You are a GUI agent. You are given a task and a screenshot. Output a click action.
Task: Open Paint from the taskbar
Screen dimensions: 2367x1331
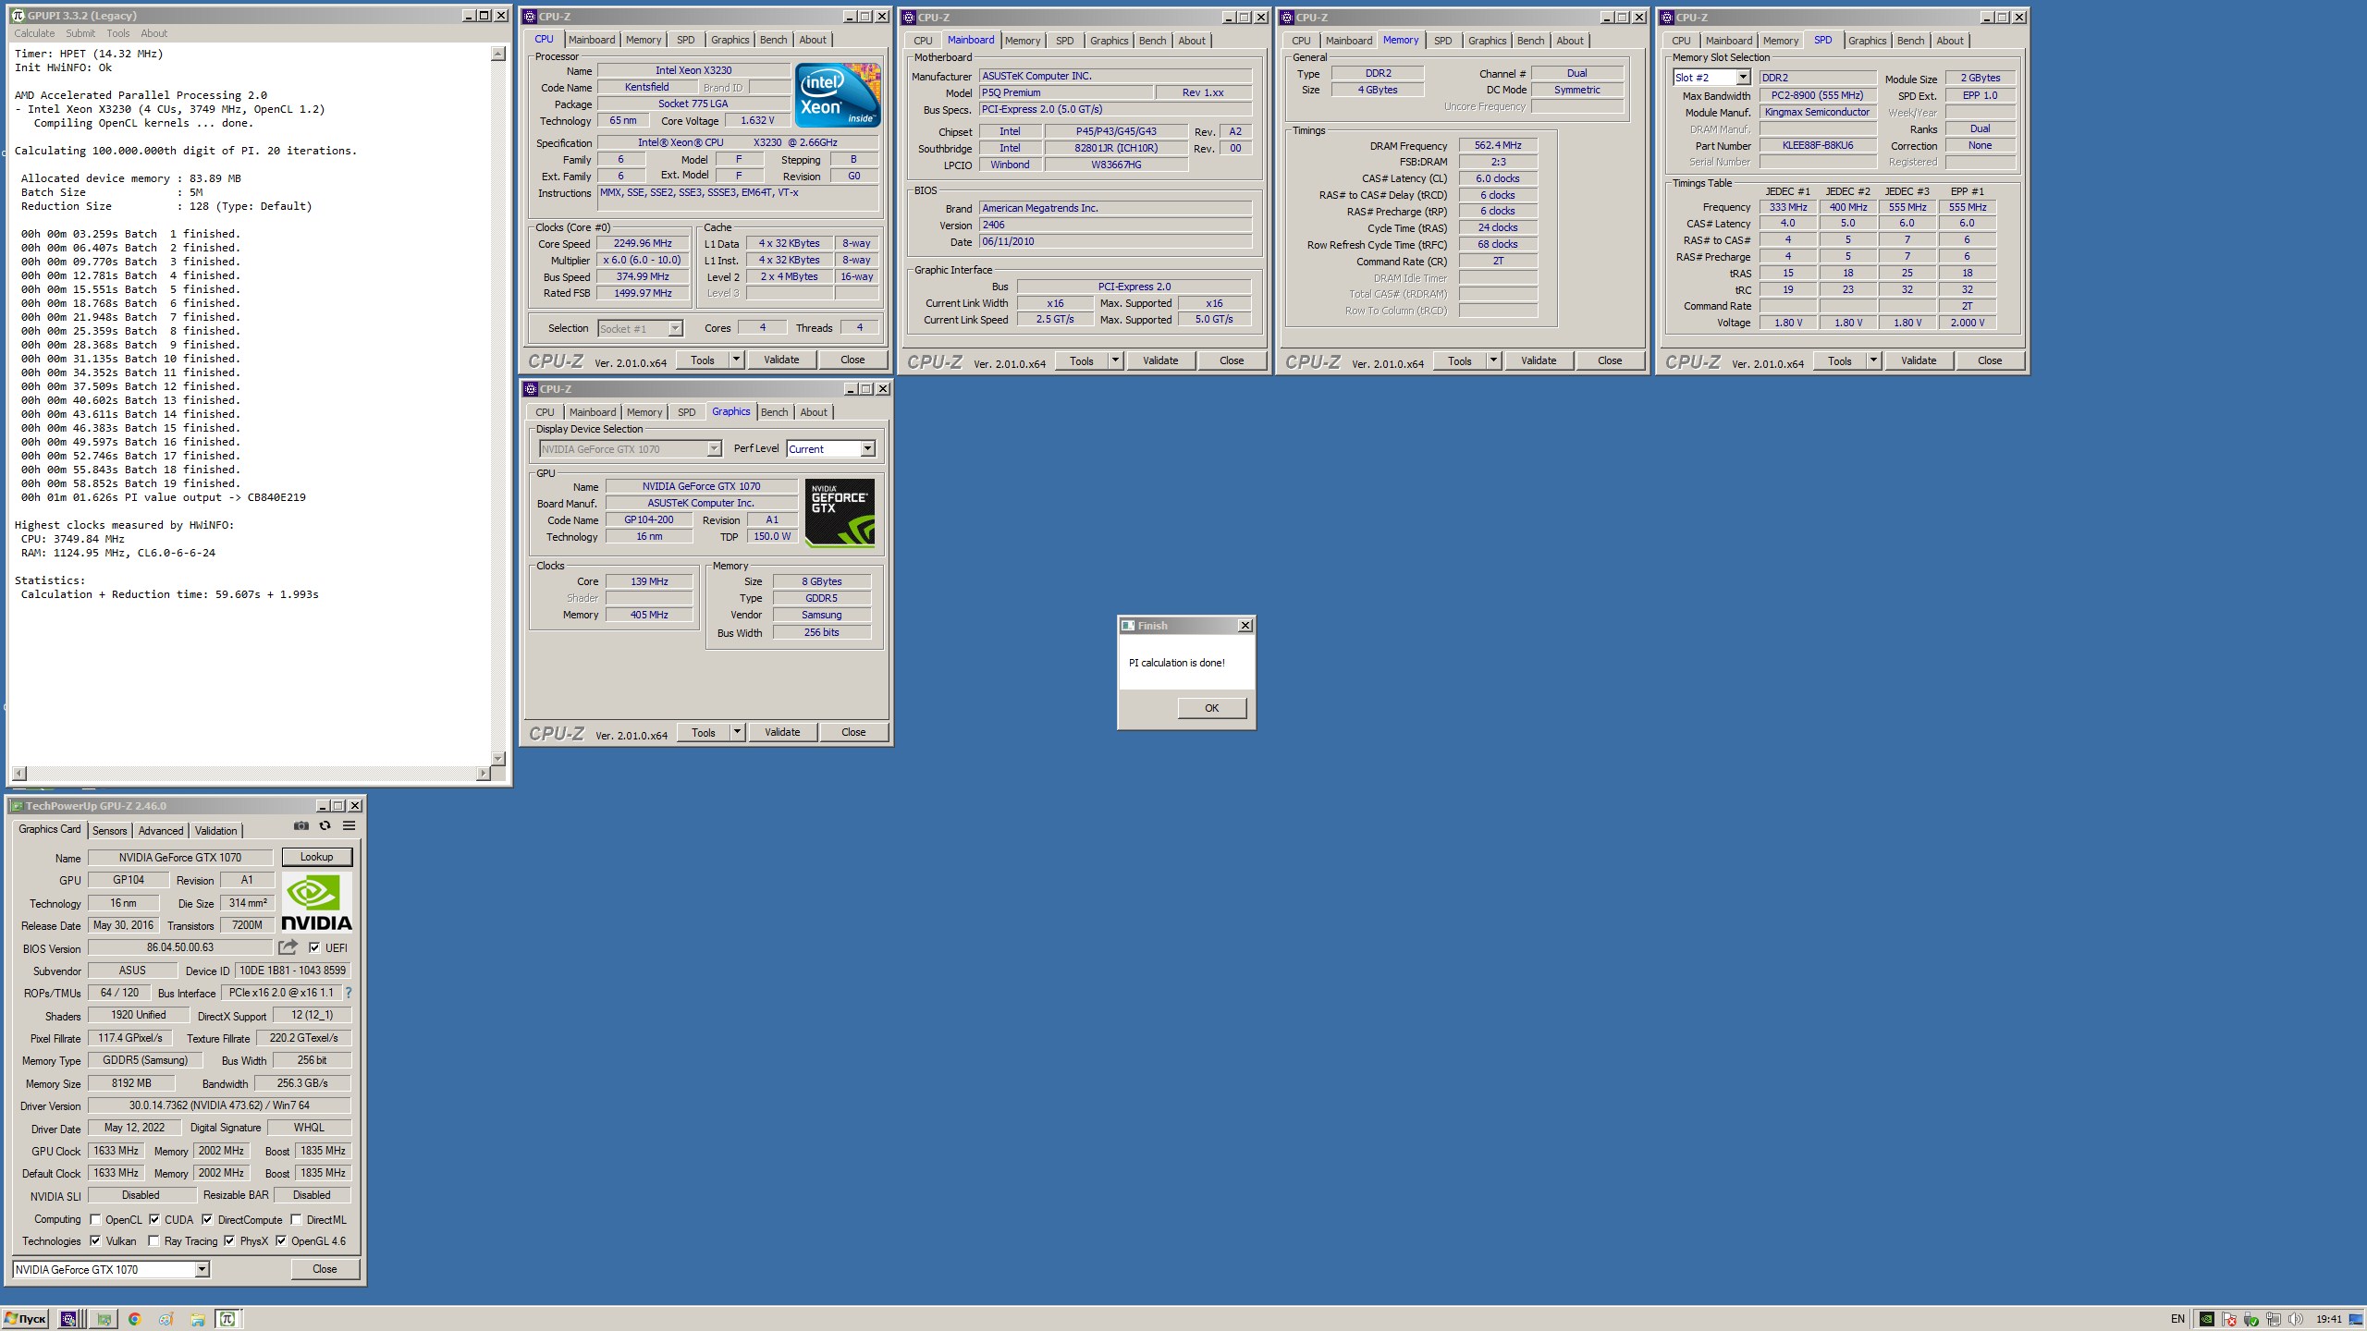tap(166, 1319)
